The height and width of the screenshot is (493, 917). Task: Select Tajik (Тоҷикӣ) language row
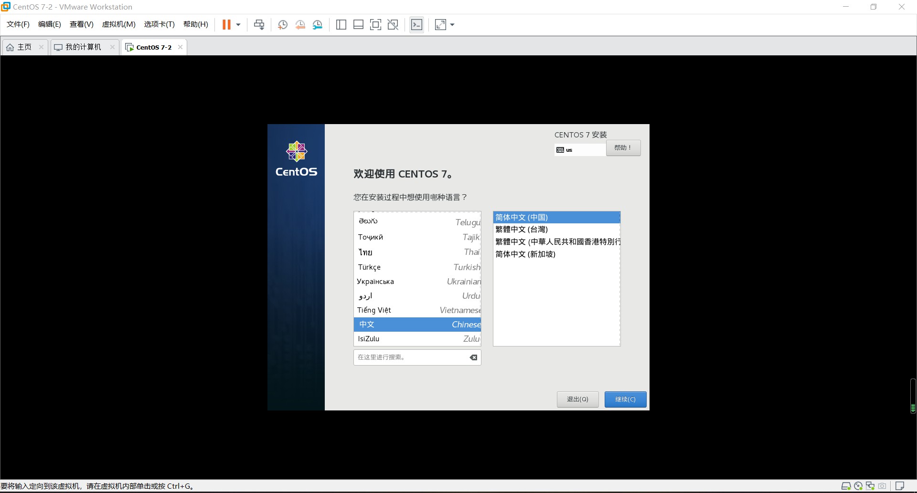pyautogui.click(x=417, y=237)
